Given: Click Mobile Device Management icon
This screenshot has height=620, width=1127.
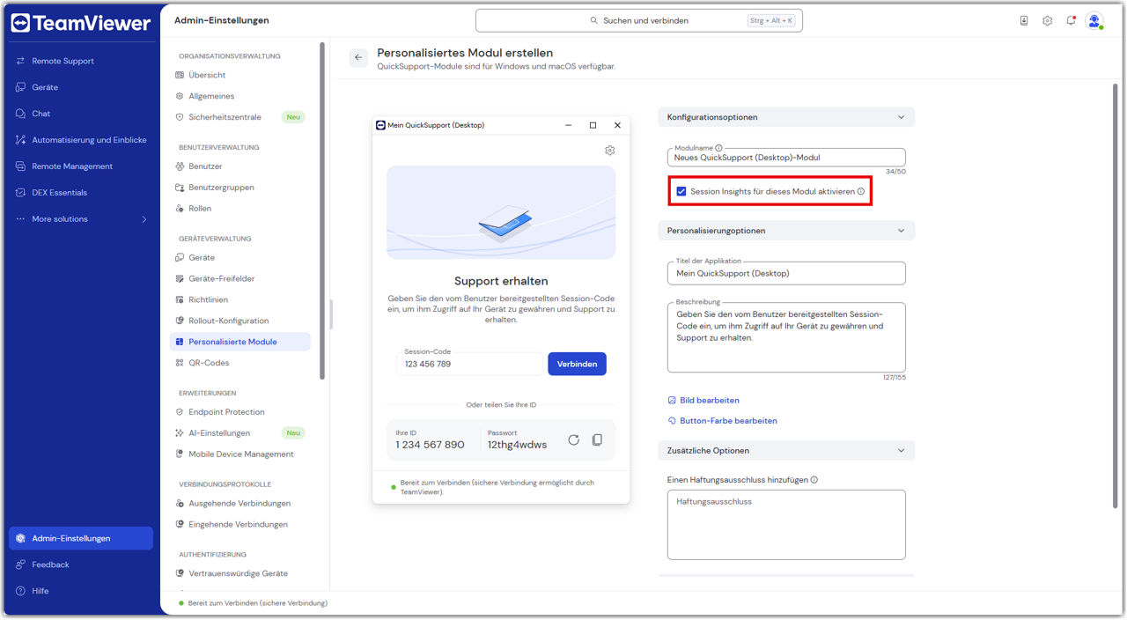Looking at the screenshot, I should (180, 454).
